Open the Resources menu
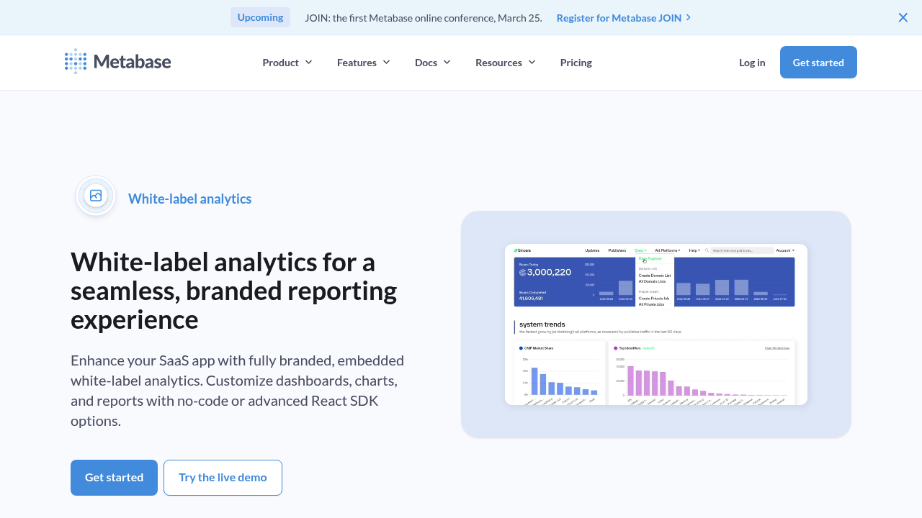922x518 pixels. pyautogui.click(x=506, y=63)
